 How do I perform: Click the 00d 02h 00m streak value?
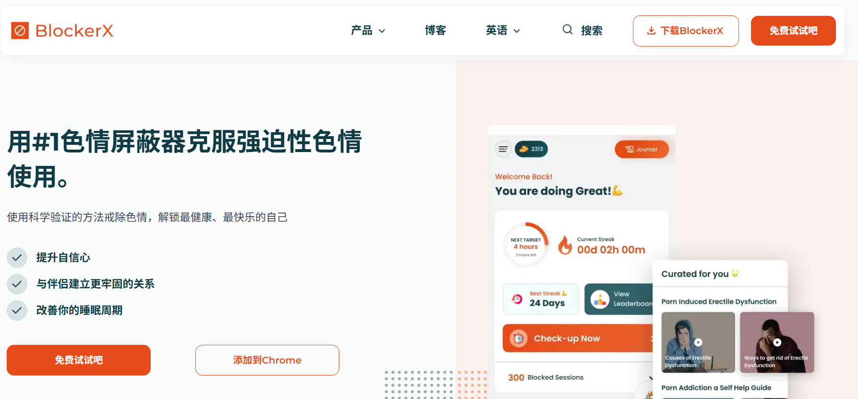[x=611, y=250]
